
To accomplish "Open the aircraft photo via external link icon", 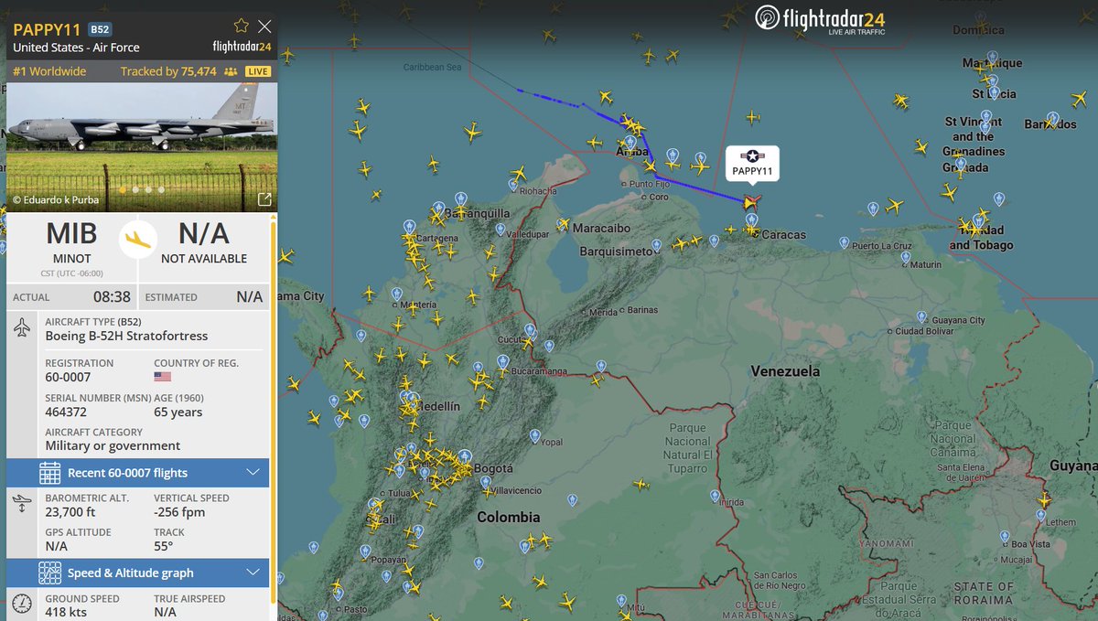I will pos(265,198).
